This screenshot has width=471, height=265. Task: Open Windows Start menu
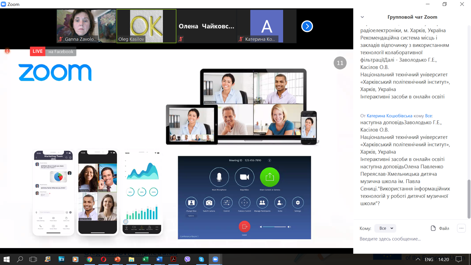pos(6,259)
